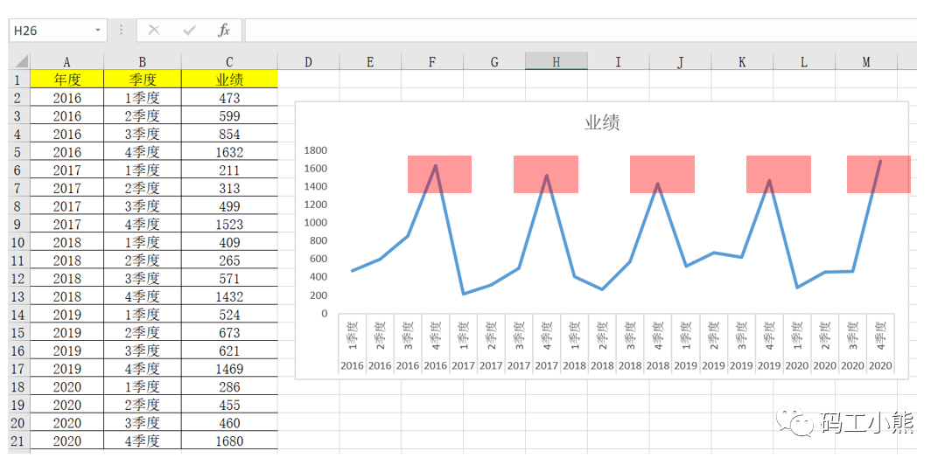Select the cell containing 1632
This screenshot has width=945, height=465.
coord(229,152)
